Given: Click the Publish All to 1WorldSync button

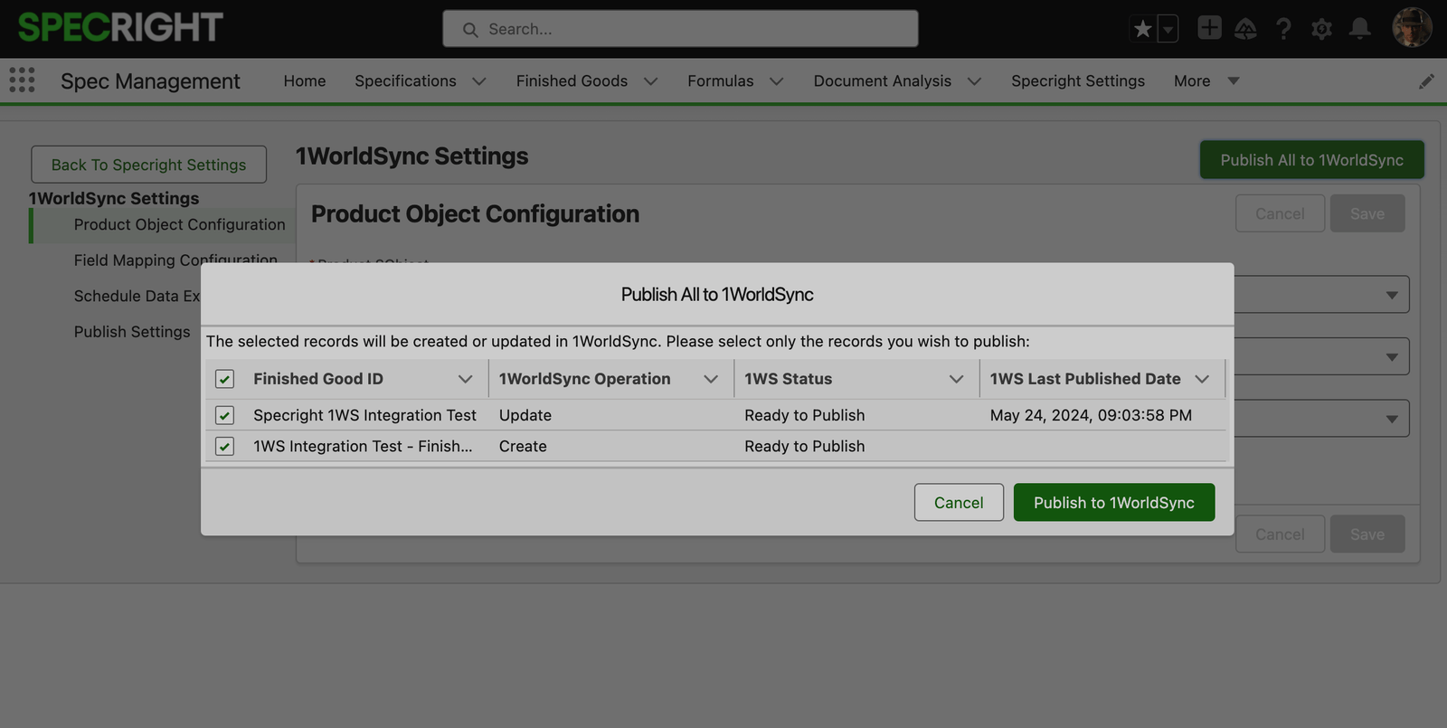Looking at the screenshot, I should point(1312,160).
